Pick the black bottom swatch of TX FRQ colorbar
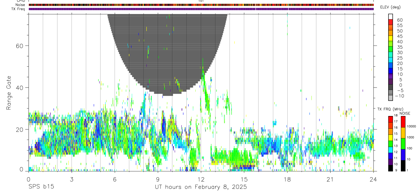This screenshot has width=420, height=194. 390,168
